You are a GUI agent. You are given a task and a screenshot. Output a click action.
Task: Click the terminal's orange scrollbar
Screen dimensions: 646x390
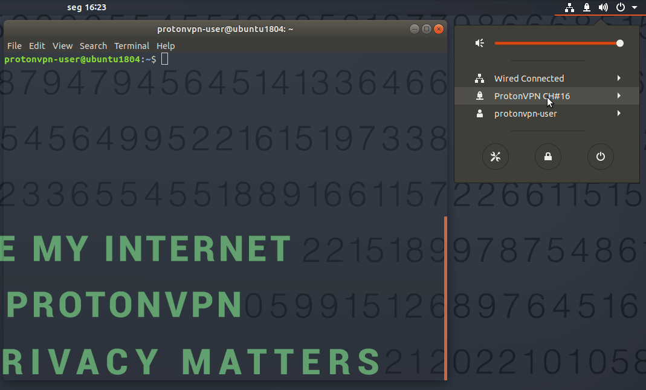(x=445, y=298)
